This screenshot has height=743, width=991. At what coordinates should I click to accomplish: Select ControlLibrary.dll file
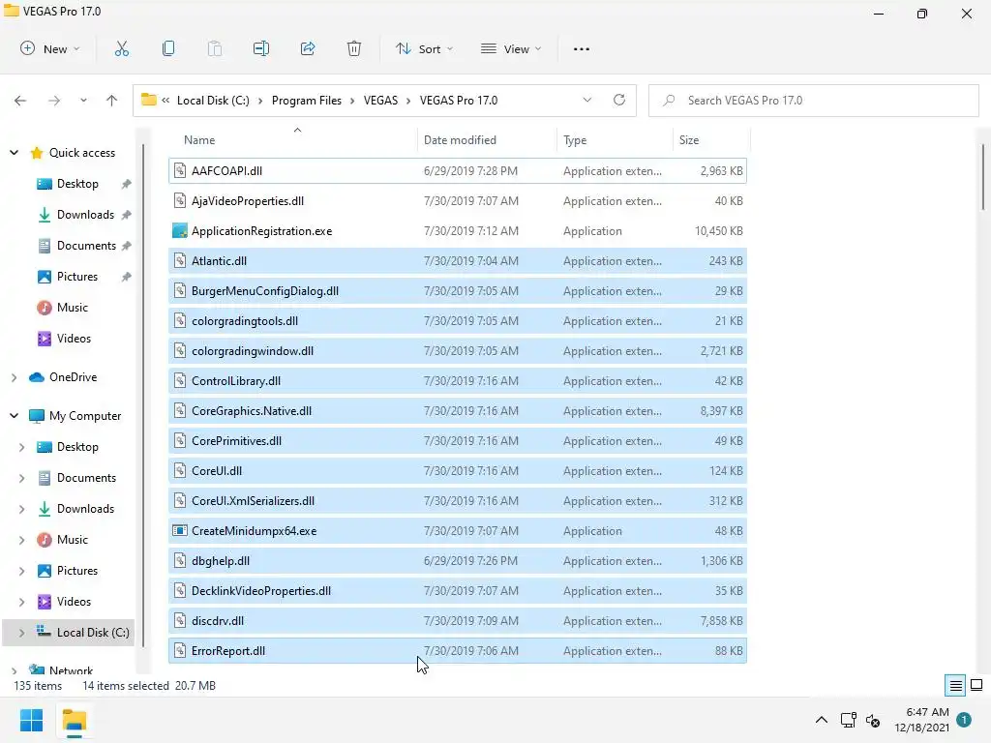pos(458,381)
